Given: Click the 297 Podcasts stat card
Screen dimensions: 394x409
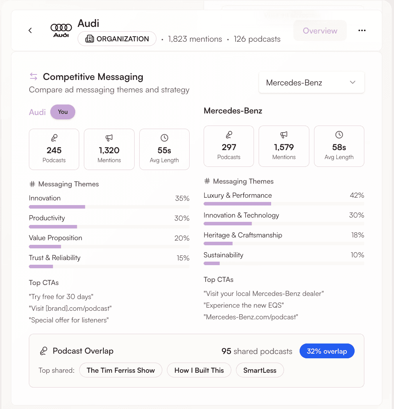Looking at the screenshot, I should coord(229,146).
